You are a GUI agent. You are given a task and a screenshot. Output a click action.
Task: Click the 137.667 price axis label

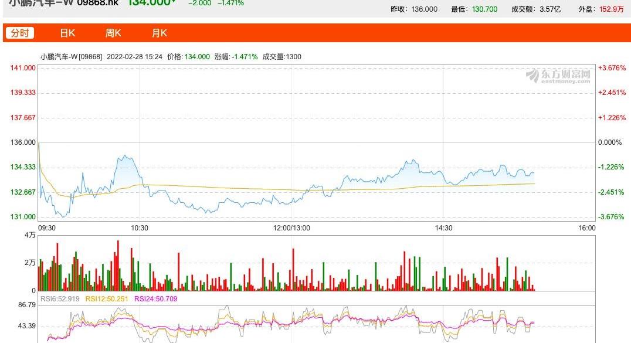point(23,117)
